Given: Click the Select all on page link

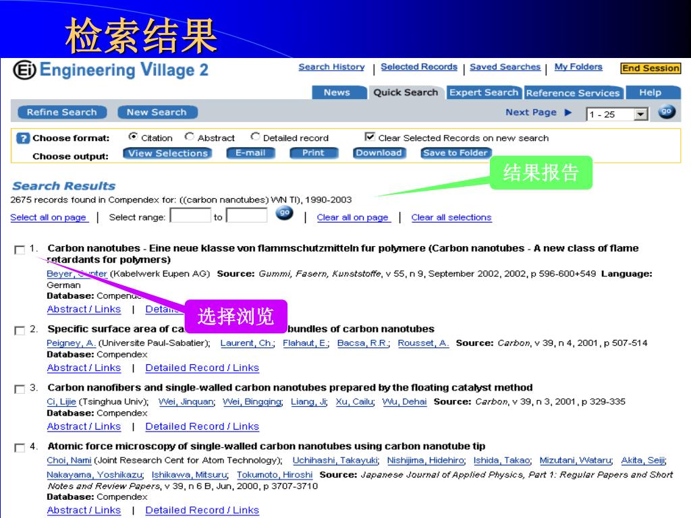Looking at the screenshot, I should [x=49, y=217].
